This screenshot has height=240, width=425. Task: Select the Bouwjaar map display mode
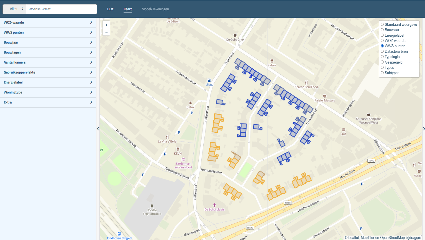[382, 30]
